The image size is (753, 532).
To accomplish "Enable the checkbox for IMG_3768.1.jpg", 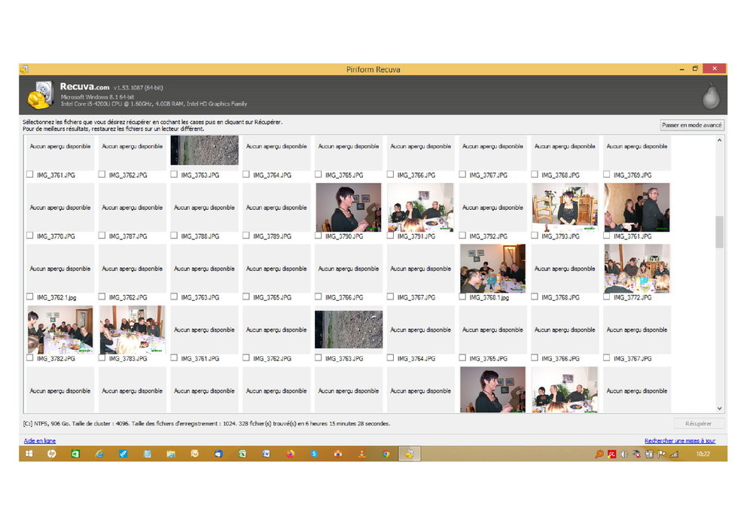I will [x=463, y=298].
